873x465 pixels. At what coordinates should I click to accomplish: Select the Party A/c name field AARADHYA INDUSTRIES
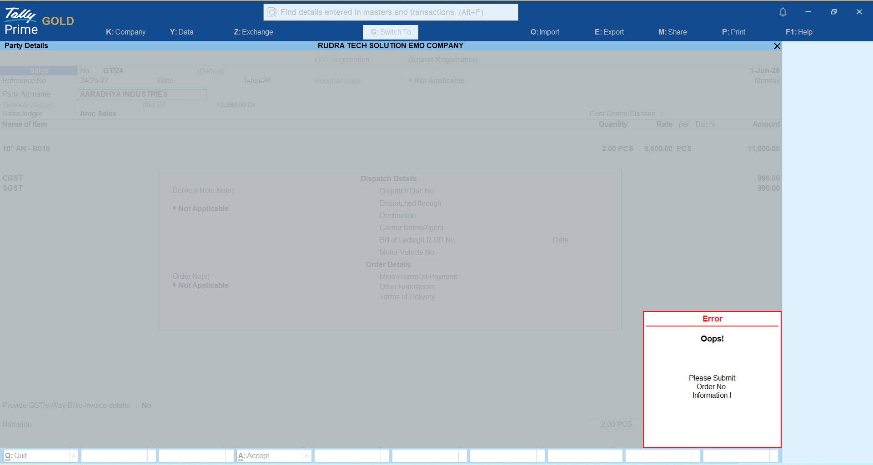coord(142,94)
